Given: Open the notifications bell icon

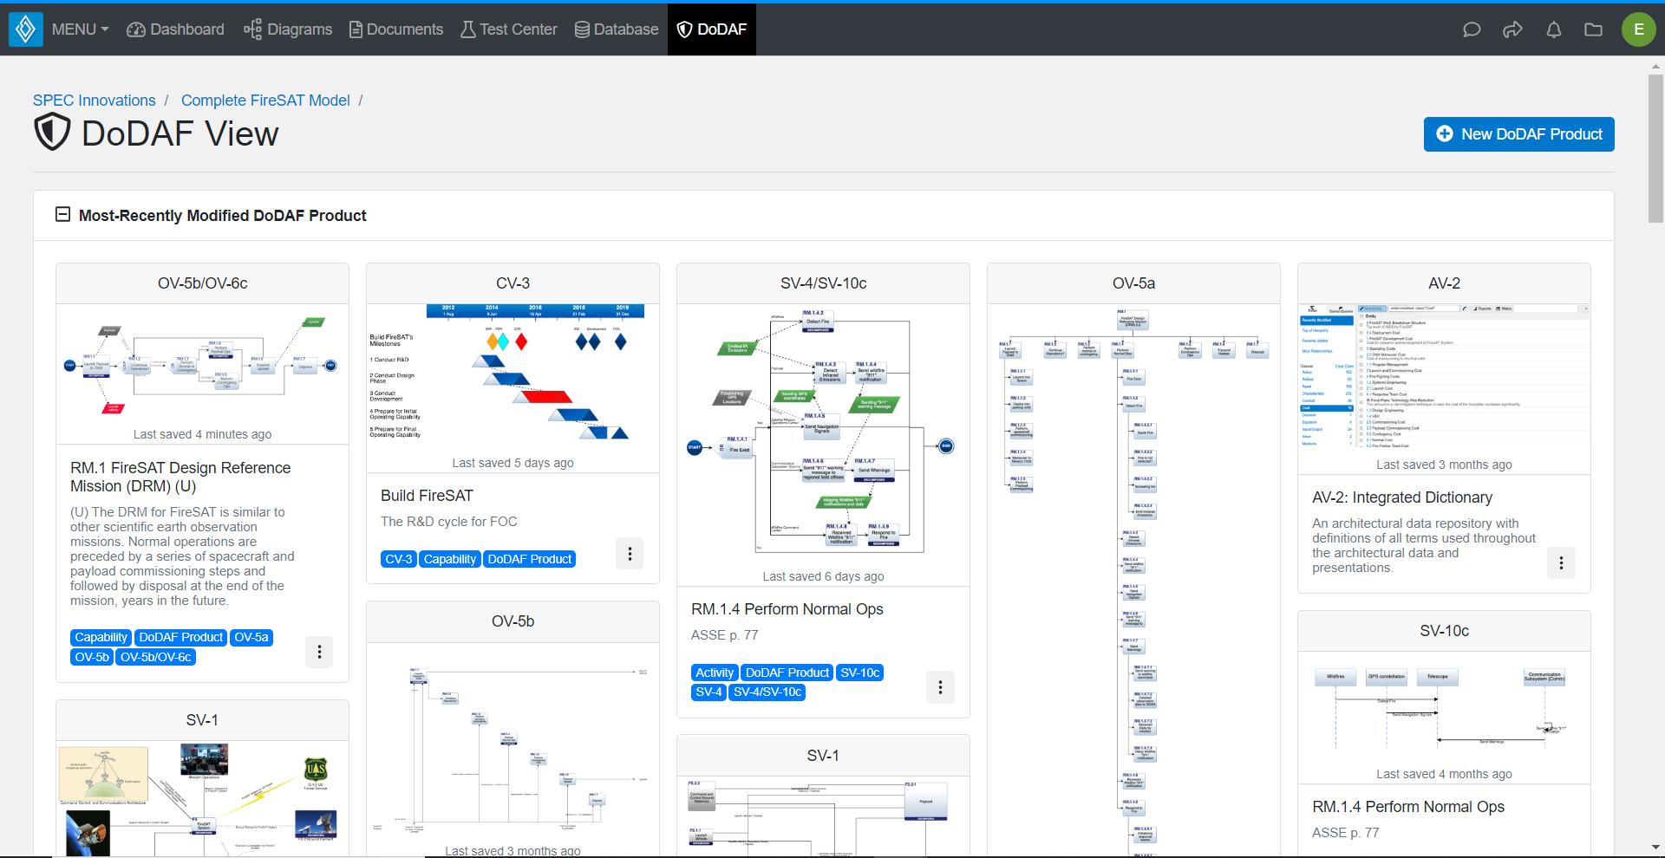Looking at the screenshot, I should coord(1553,29).
